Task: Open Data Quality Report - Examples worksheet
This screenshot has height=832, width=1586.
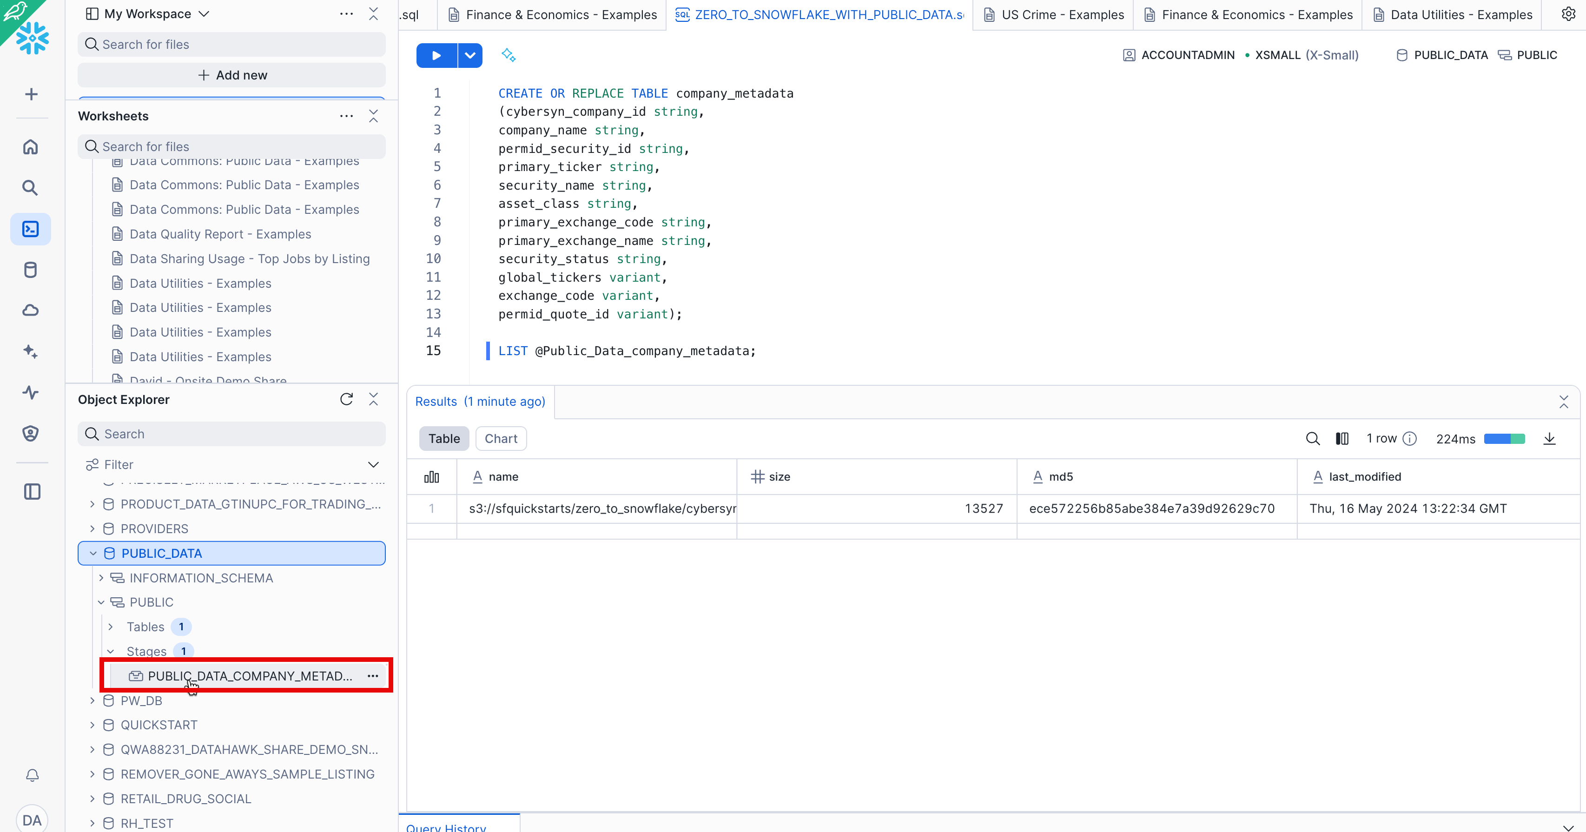Action: click(220, 234)
